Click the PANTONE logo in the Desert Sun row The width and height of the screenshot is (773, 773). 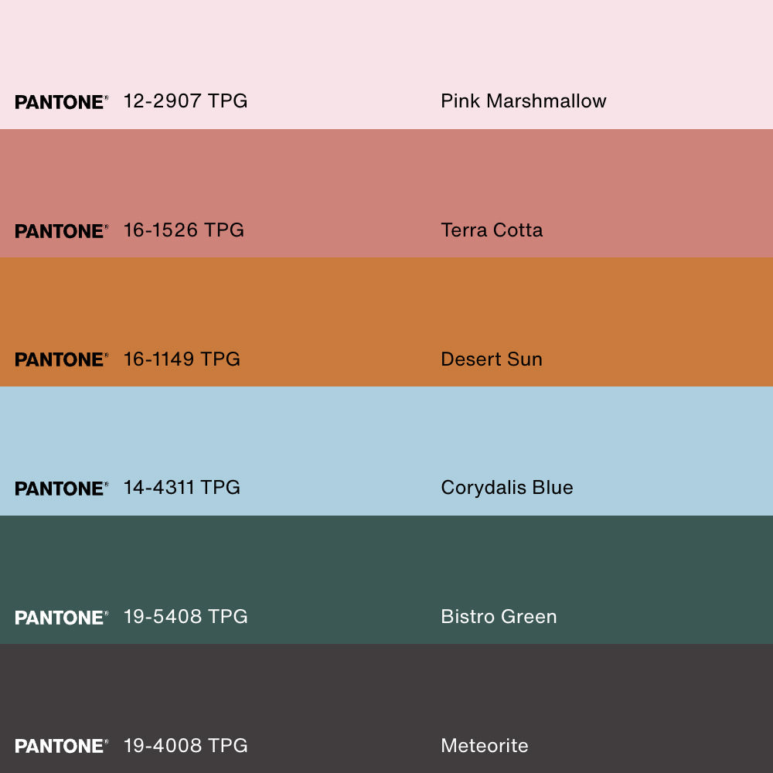61,359
